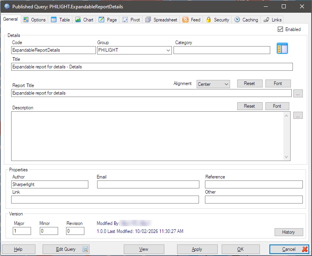Open the Report Title ellipsis editor
Viewport: 312px width, 256px height.
coord(298,93)
